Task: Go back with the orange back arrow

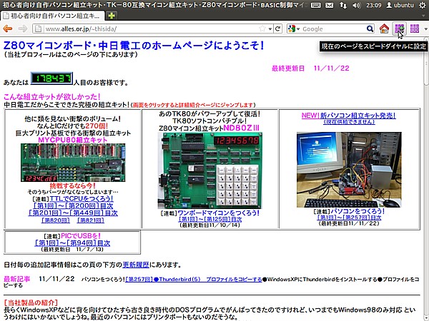Action: (x=8, y=29)
